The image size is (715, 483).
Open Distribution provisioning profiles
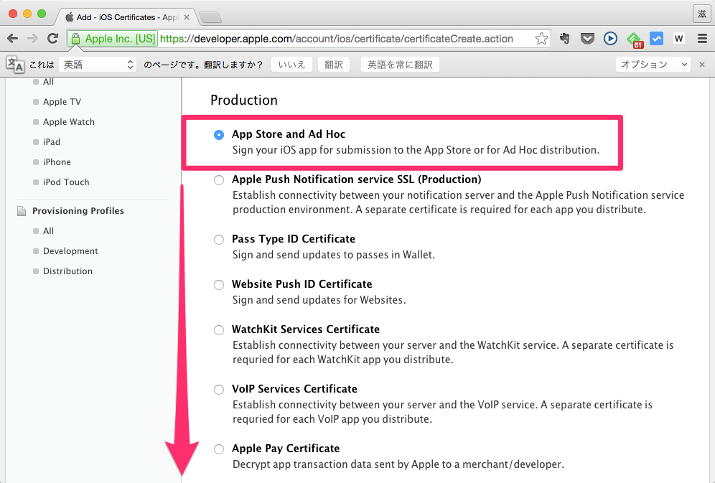[x=67, y=271]
